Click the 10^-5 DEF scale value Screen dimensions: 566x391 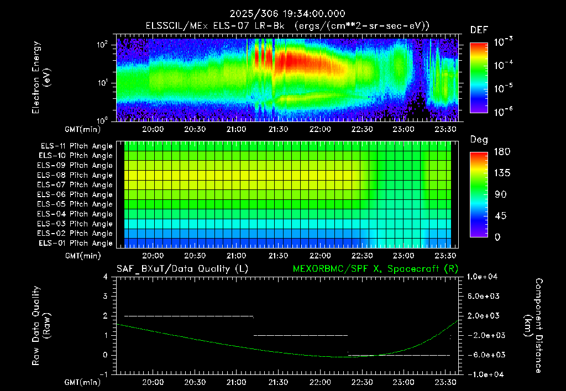pyautogui.click(x=503, y=88)
